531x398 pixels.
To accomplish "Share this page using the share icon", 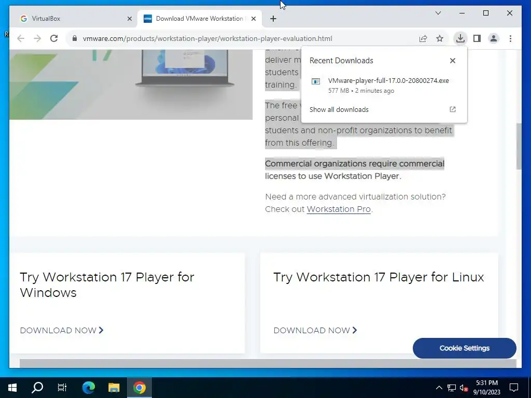I will [x=423, y=38].
